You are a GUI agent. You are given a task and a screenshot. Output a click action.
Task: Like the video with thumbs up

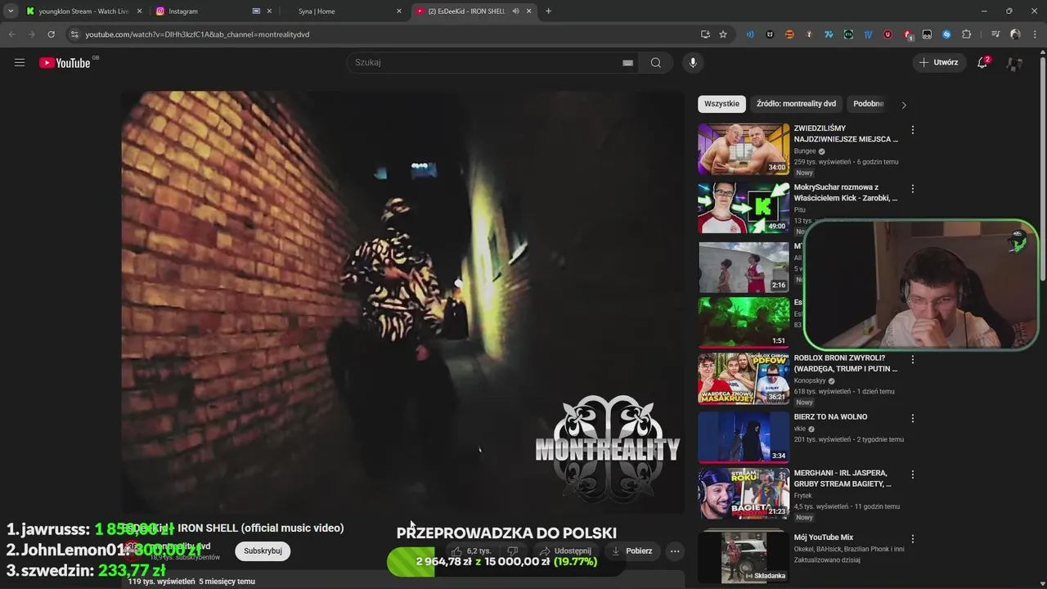(x=471, y=551)
